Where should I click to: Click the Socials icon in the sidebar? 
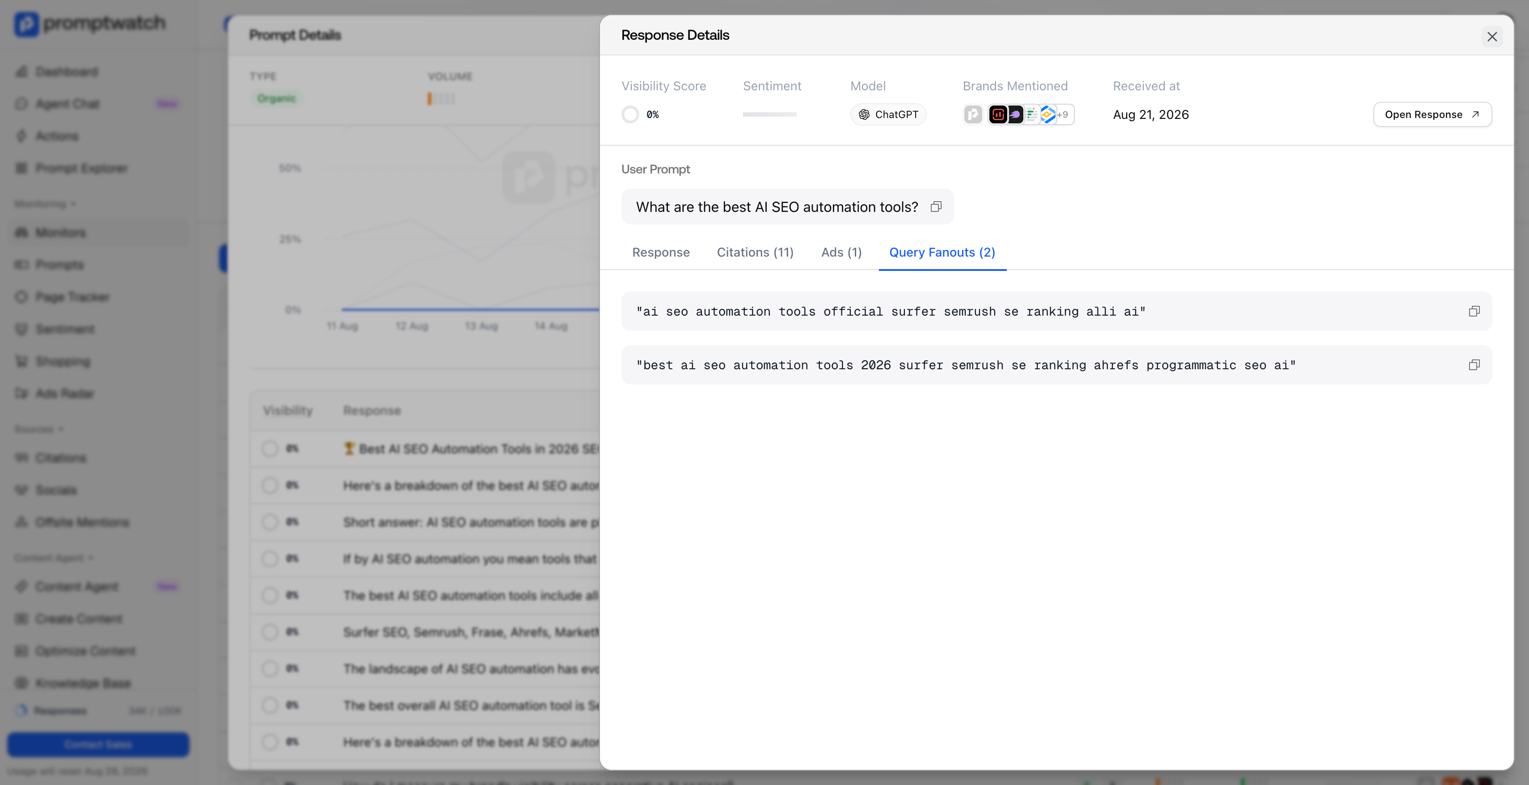pos(21,490)
